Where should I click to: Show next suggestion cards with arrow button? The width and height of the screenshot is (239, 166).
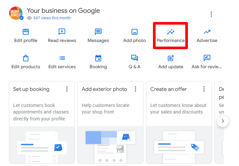(x=223, y=121)
